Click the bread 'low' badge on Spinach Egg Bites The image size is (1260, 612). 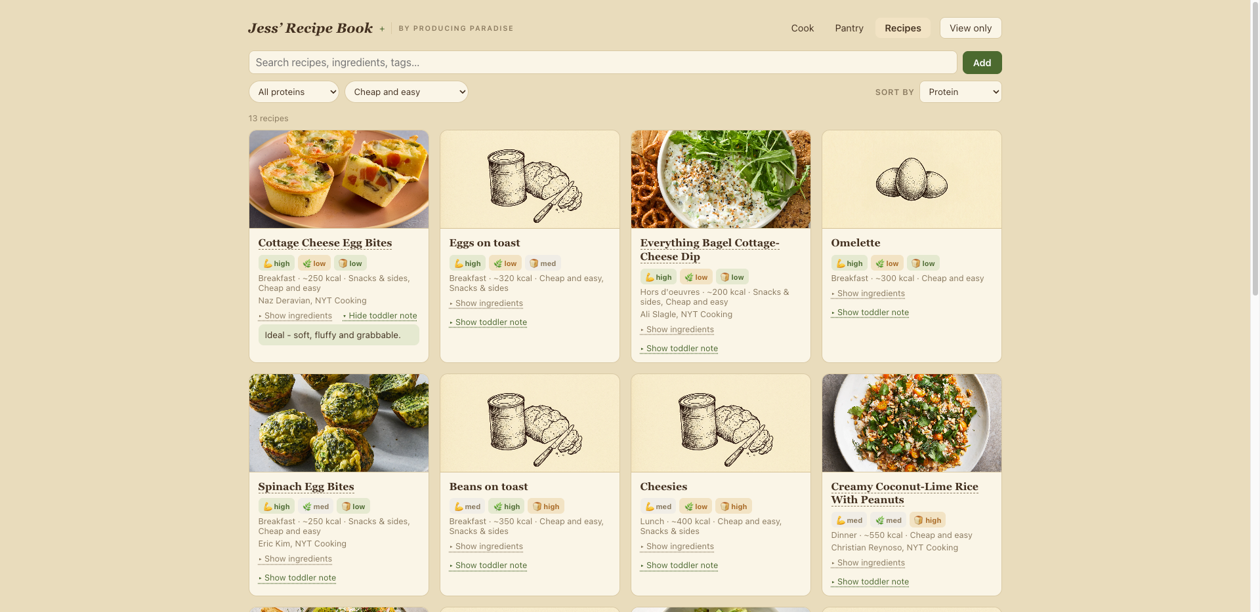tap(354, 507)
